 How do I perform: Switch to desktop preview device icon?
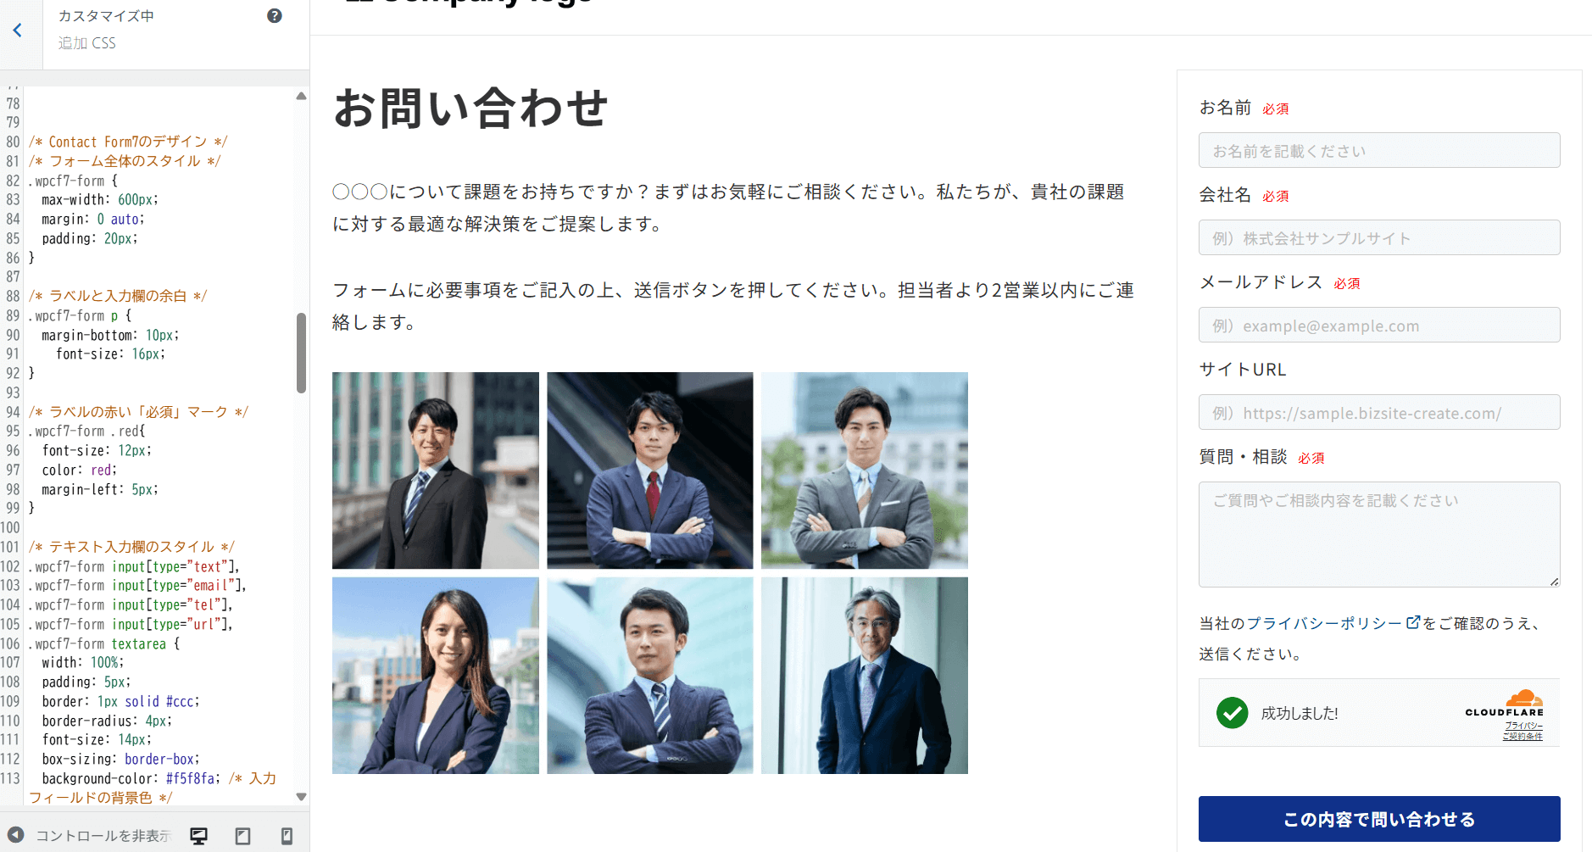[x=199, y=836]
